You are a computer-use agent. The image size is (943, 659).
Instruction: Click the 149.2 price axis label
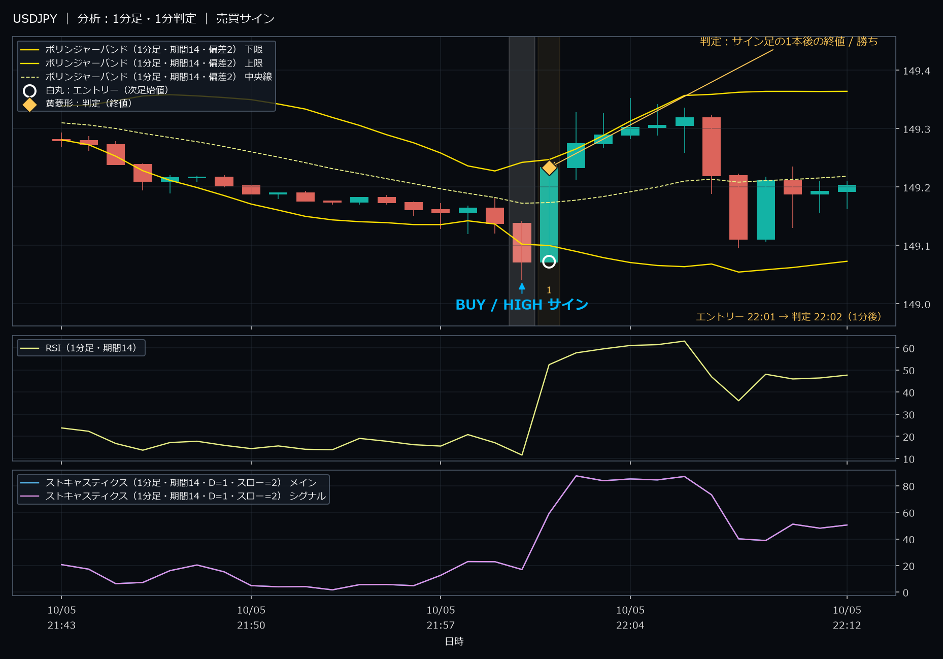[916, 188]
